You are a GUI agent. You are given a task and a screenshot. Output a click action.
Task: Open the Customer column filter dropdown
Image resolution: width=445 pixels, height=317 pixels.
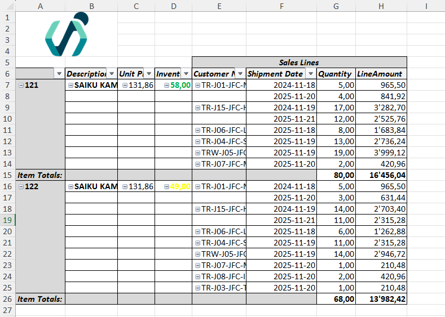click(240, 74)
